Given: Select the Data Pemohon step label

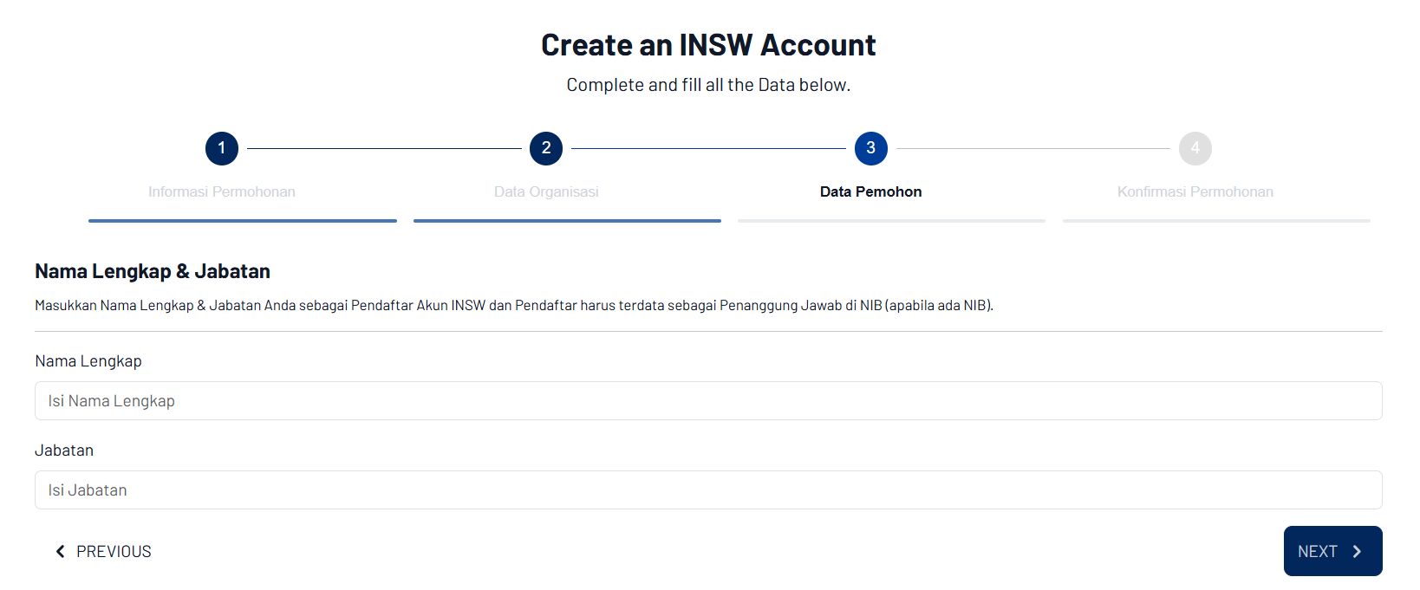Looking at the screenshot, I should [x=870, y=191].
